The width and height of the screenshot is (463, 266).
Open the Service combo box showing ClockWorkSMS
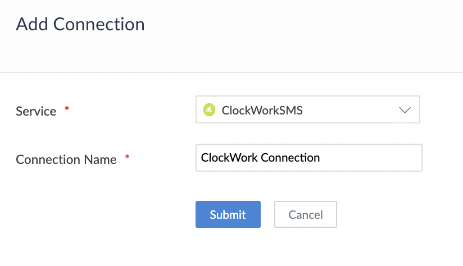click(307, 109)
